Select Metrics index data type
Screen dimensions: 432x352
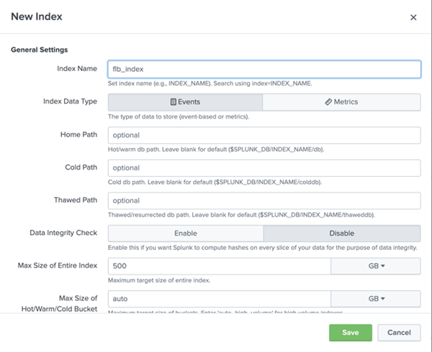click(x=341, y=102)
